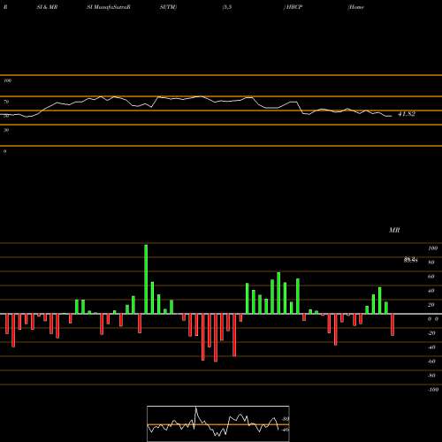Click the 70 level label on RSI axis
442x442 pixels.
click(x=6, y=102)
